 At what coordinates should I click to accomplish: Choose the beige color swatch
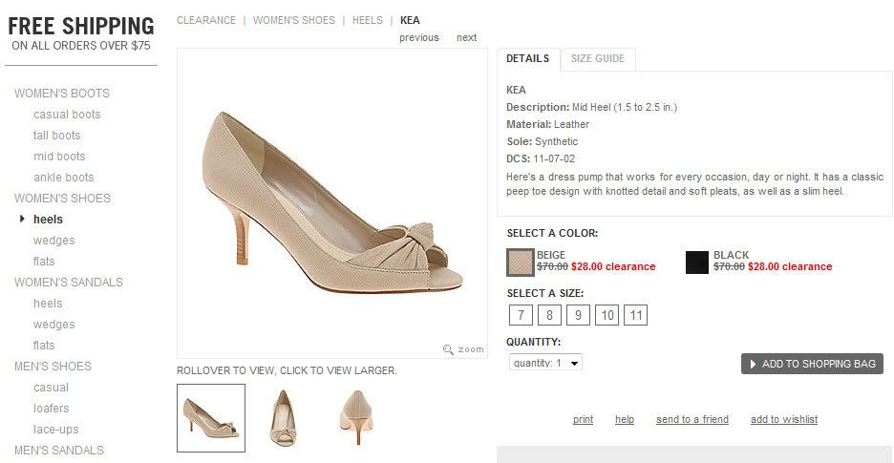pyautogui.click(x=520, y=262)
